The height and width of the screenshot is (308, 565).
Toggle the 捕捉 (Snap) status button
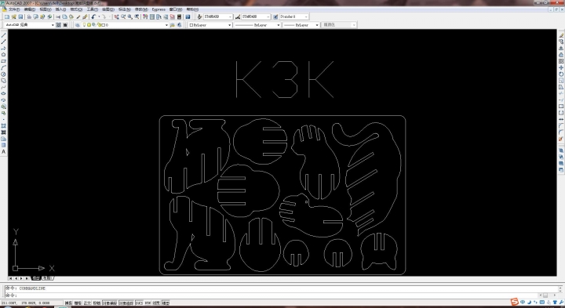pos(68,303)
